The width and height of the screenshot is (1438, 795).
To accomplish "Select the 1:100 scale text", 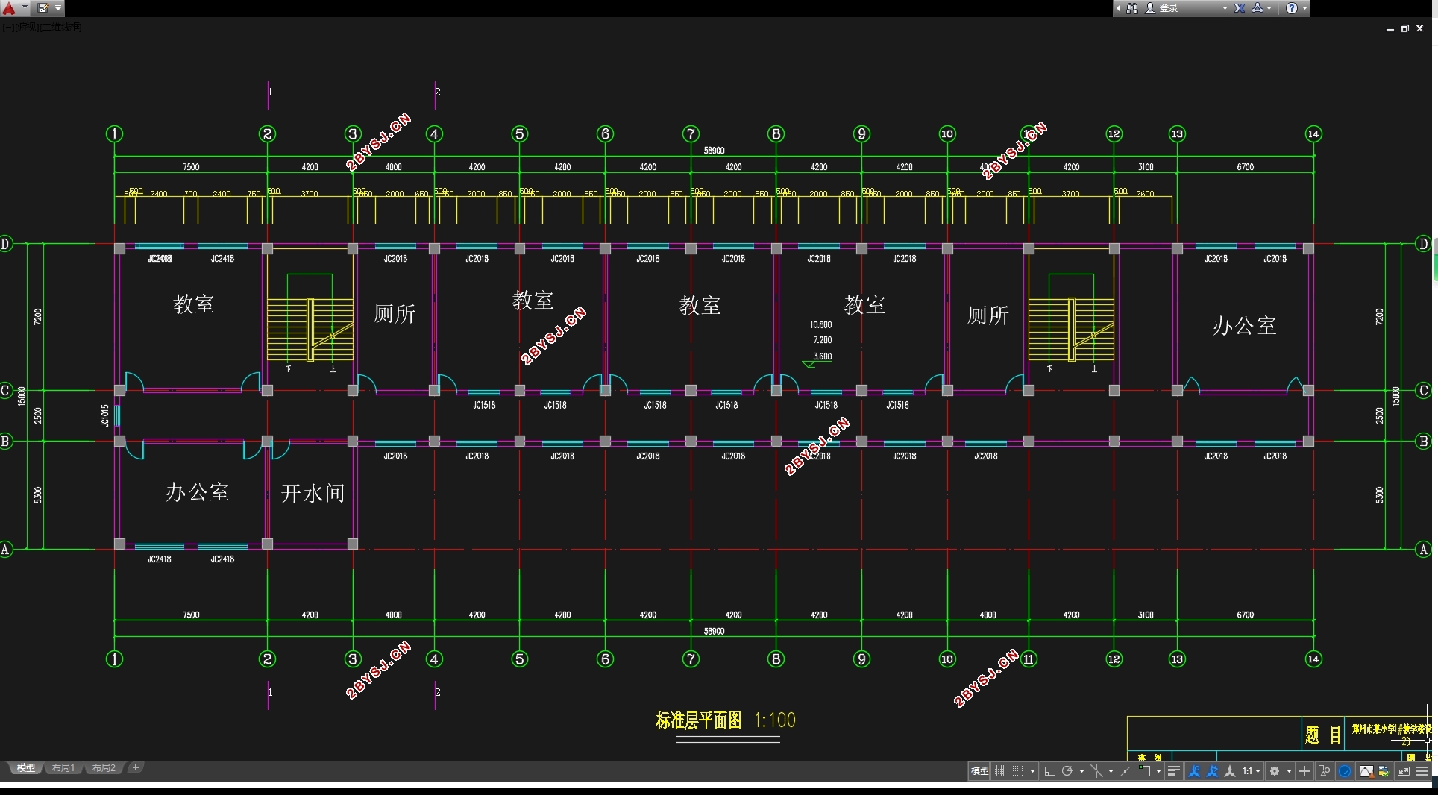I will pyautogui.click(x=775, y=720).
